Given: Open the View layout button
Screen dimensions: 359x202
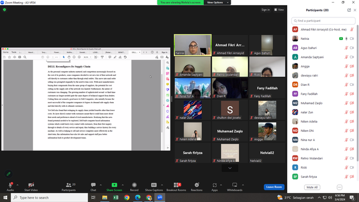Looking at the screenshot, I should [x=279, y=10].
